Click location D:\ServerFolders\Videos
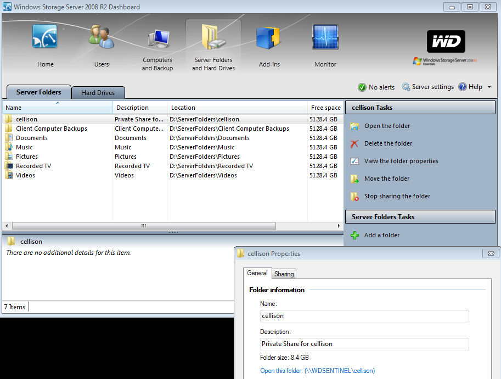 click(203, 175)
